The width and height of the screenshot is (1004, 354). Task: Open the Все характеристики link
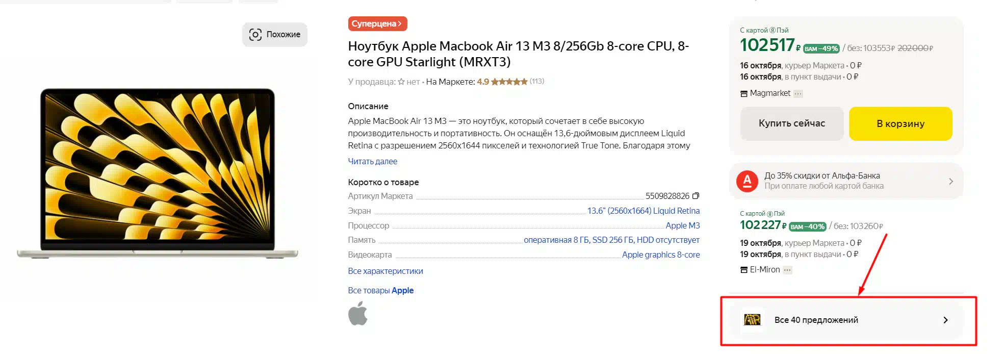click(x=385, y=271)
